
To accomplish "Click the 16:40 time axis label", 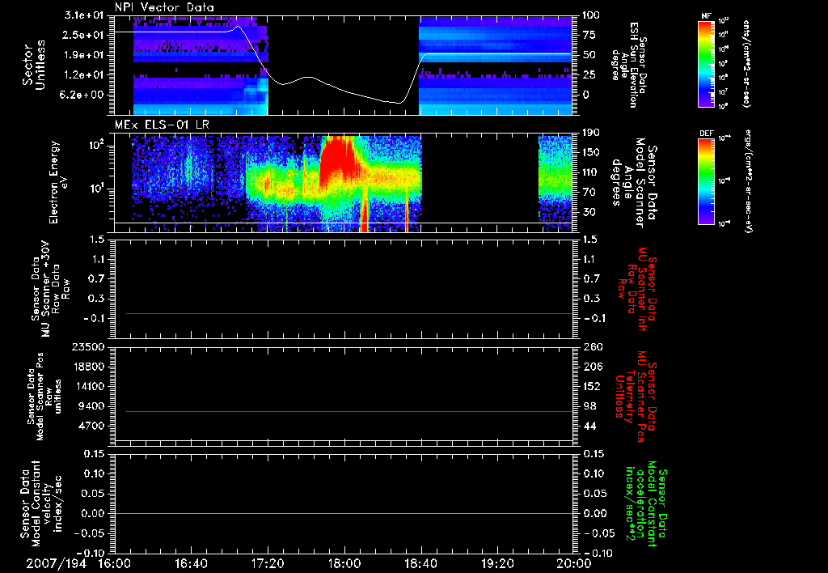I will tap(191, 564).
